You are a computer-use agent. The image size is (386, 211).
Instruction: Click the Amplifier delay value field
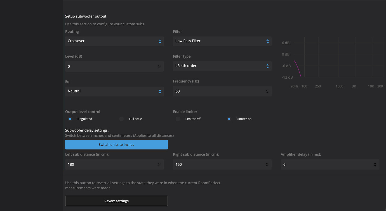(x=326, y=164)
